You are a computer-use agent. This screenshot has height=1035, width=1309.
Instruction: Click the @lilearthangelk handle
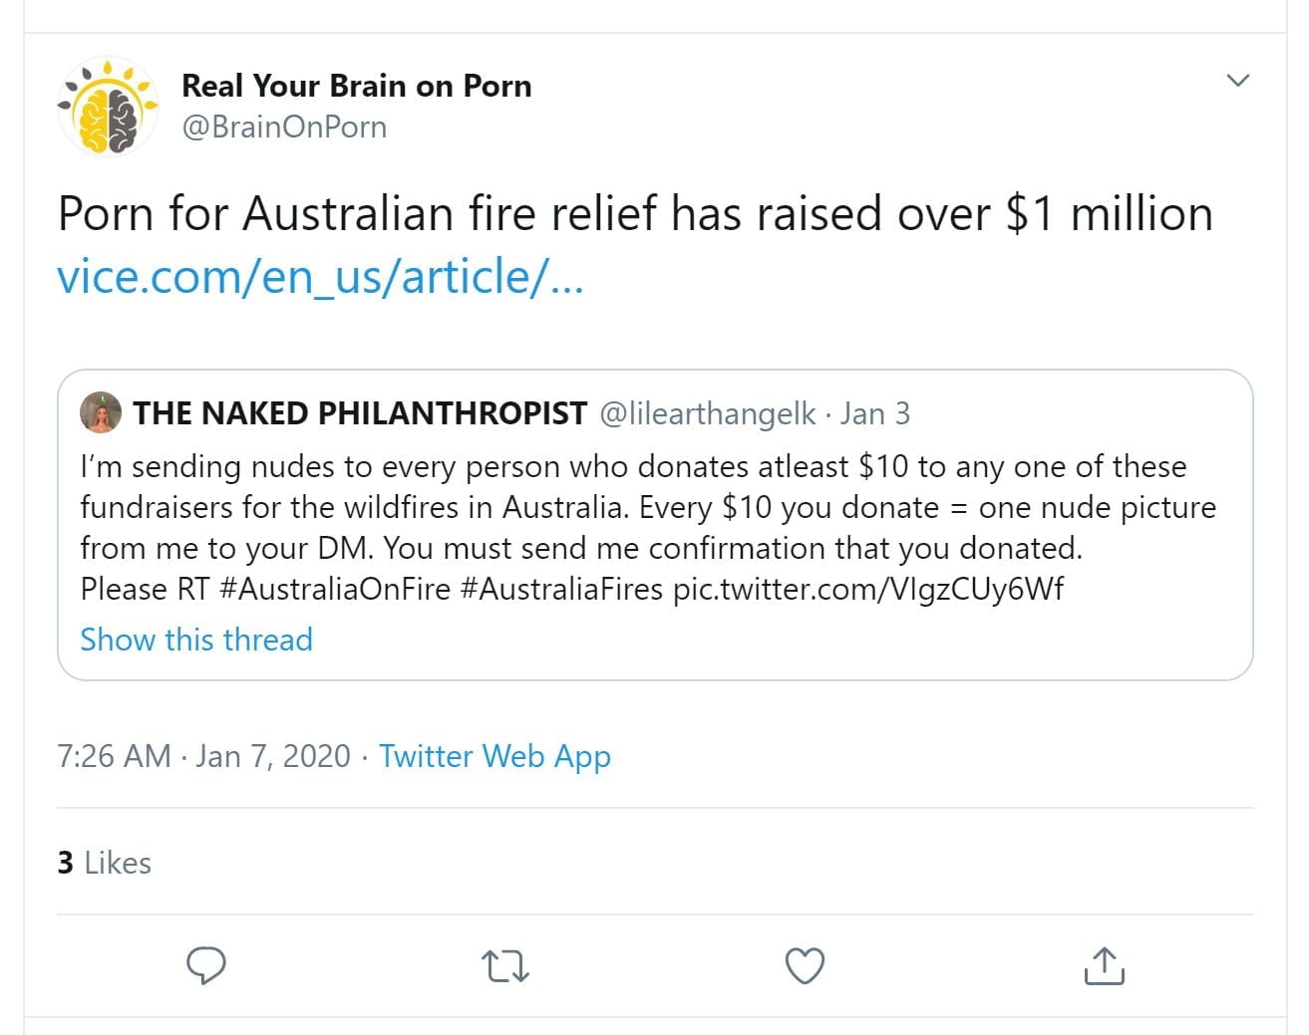pos(707,413)
